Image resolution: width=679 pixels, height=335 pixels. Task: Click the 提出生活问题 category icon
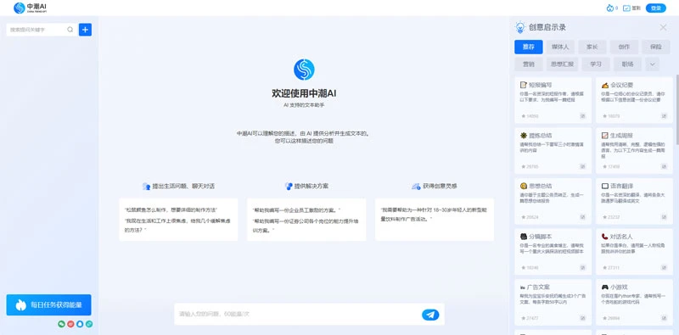click(146, 186)
